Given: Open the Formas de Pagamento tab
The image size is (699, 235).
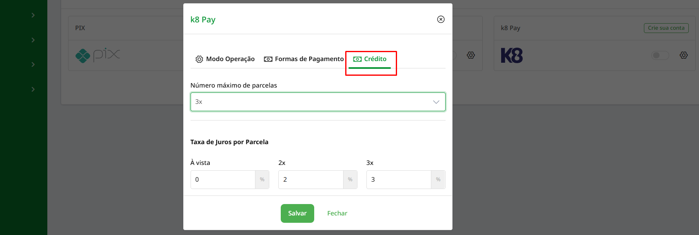Looking at the screenshot, I should coord(304,59).
